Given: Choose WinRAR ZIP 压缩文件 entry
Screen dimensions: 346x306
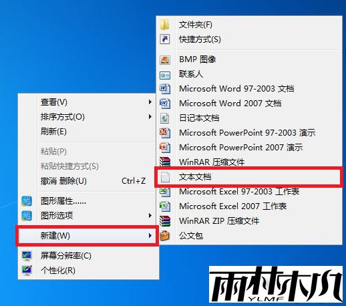Looking at the screenshot, I should pos(249,221).
